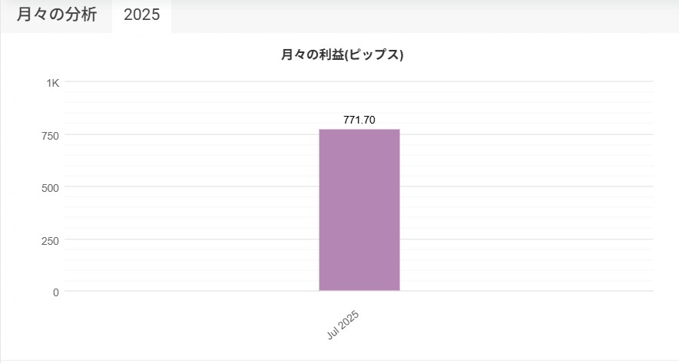Click the 250 y-axis label
Image resolution: width=679 pixels, height=363 pixels.
[50, 241]
